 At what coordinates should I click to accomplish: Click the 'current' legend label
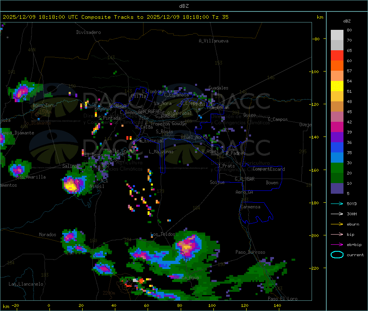pos(355,255)
